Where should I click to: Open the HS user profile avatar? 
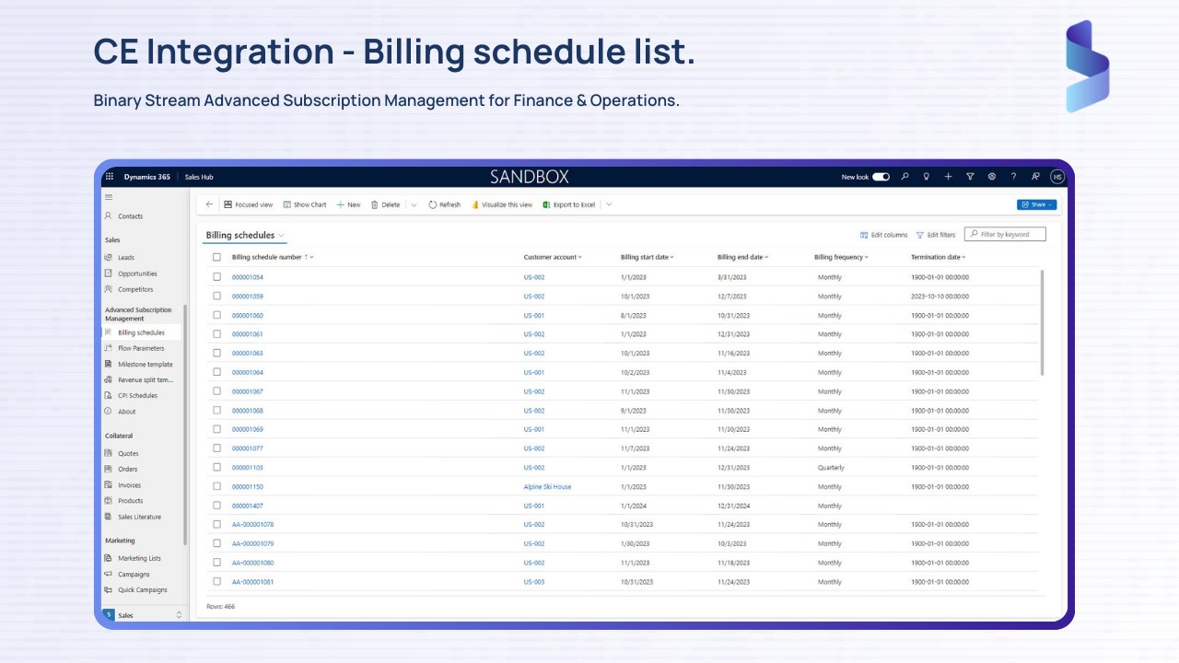pos(1057,177)
